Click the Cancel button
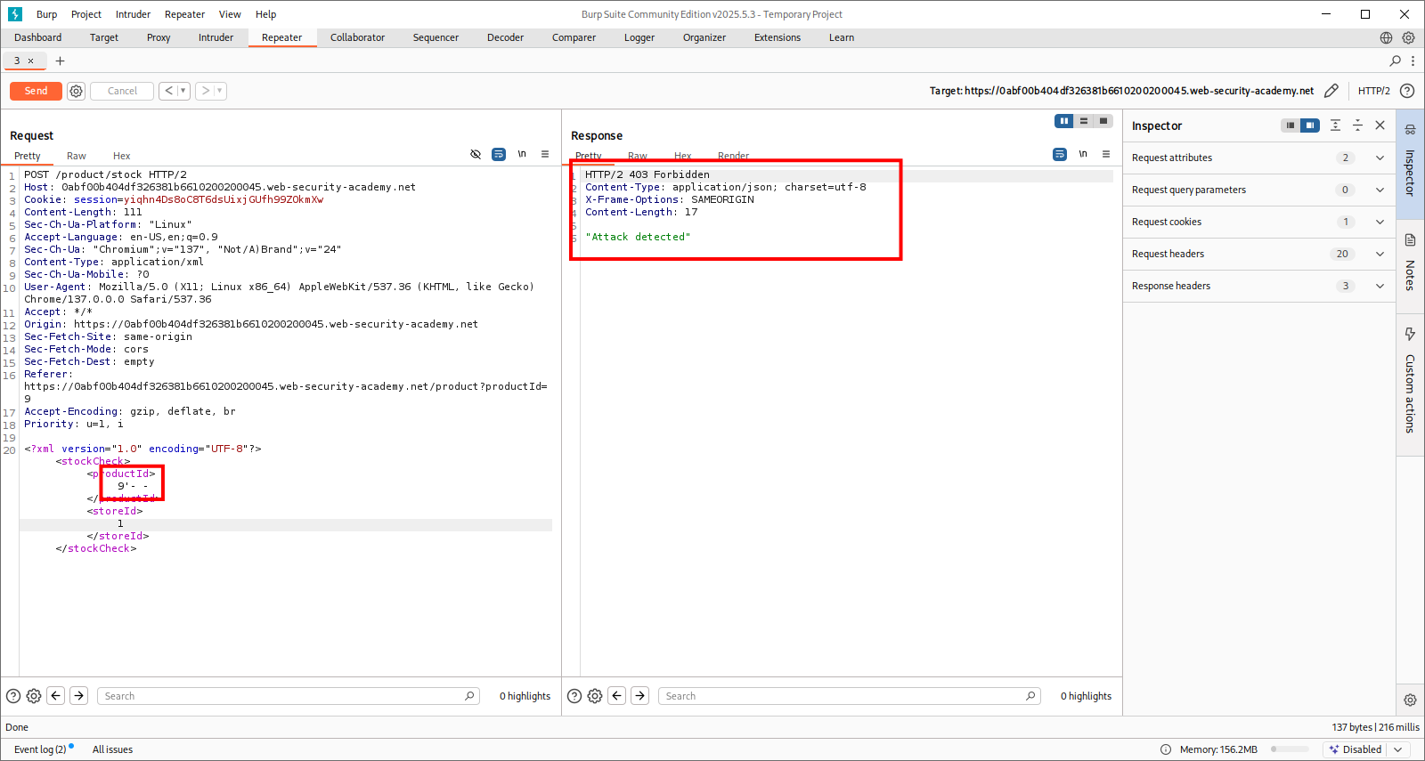The width and height of the screenshot is (1425, 761). pyautogui.click(x=122, y=91)
